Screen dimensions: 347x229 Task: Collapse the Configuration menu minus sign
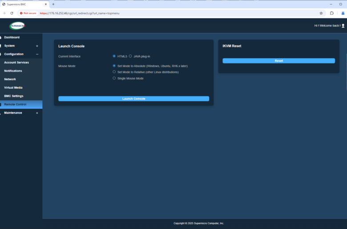(37, 54)
